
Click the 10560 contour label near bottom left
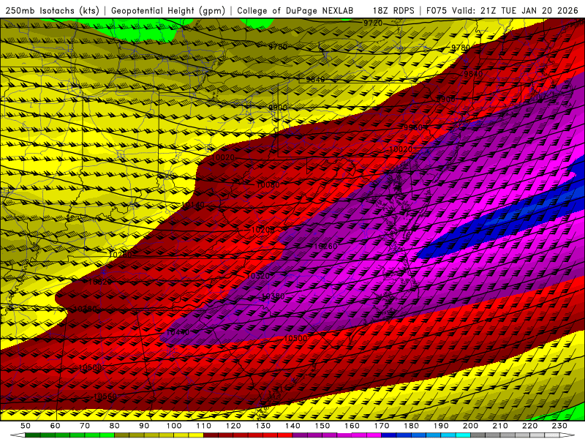point(105,397)
